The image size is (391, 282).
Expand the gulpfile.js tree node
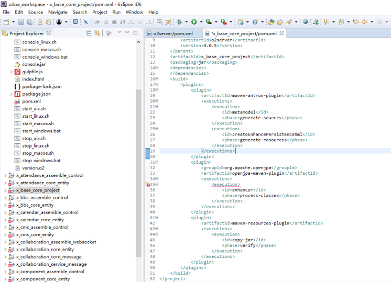point(11,72)
